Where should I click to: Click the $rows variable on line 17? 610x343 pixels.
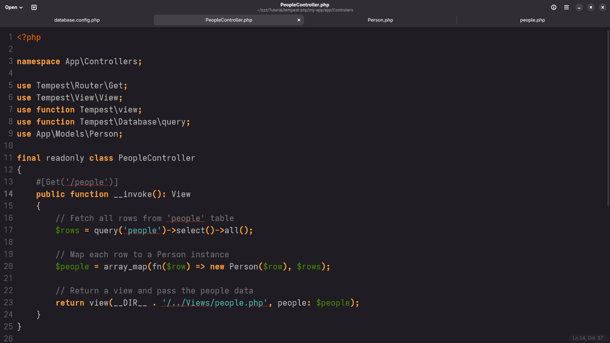[68, 231]
